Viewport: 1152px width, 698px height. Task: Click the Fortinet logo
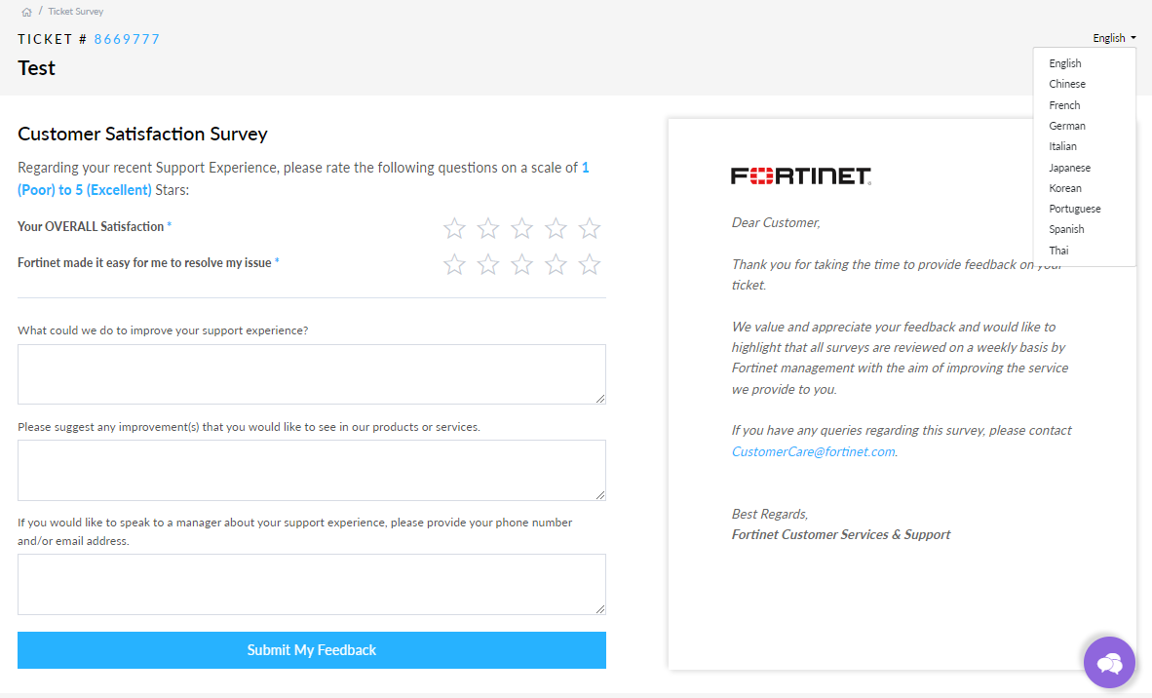(800, 175)
